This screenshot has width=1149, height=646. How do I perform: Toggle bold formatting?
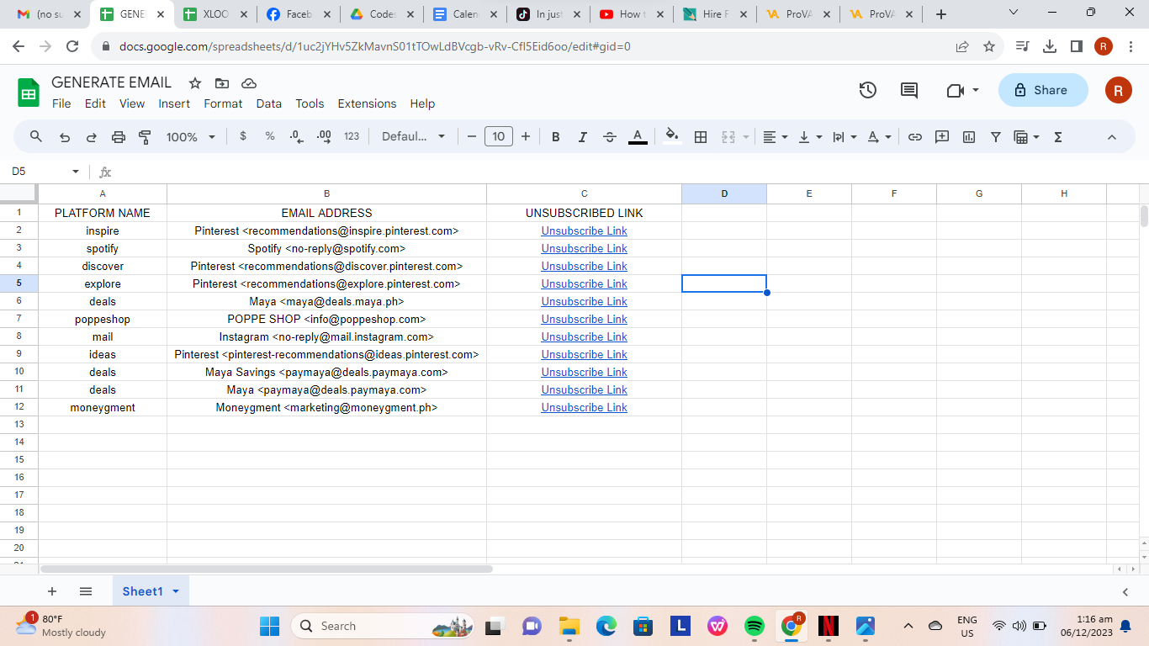coord(556,136)
